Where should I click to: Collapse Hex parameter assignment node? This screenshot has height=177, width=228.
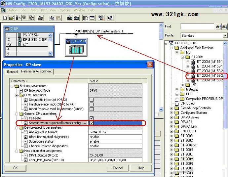[17, 151]
